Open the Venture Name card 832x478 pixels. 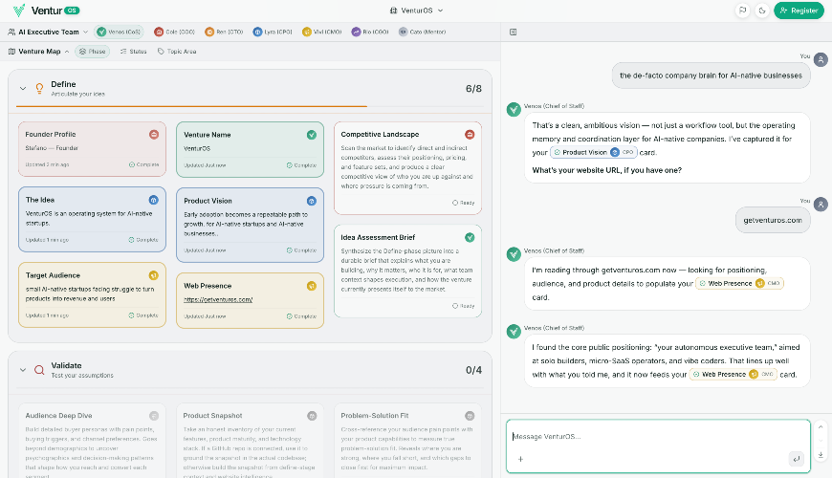point(250,149)
